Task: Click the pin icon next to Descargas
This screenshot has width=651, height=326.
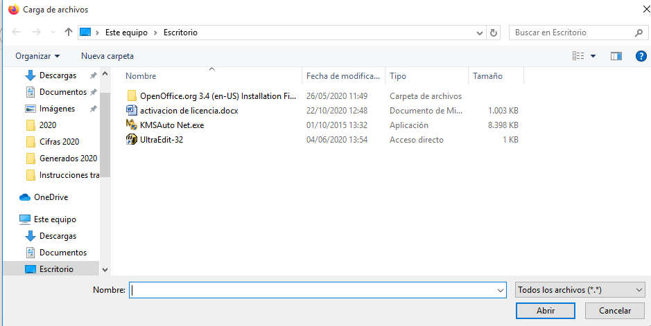Action: point(93,75)
